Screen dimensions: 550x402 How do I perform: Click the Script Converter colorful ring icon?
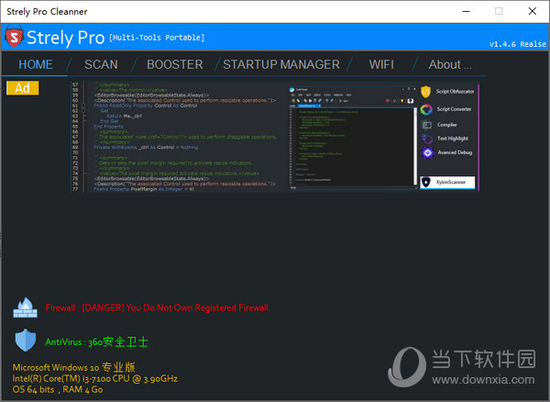tap(426, 109)
